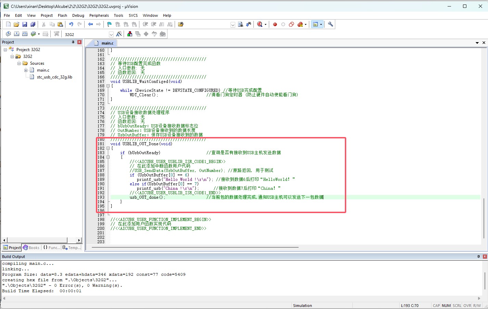Click the editor horizontal scrollbar
Screen dimensions: 488x309
click(x=195, y=247)
